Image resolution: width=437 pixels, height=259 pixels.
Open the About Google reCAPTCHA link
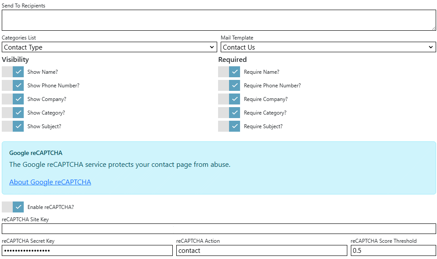tap(50, 182)
